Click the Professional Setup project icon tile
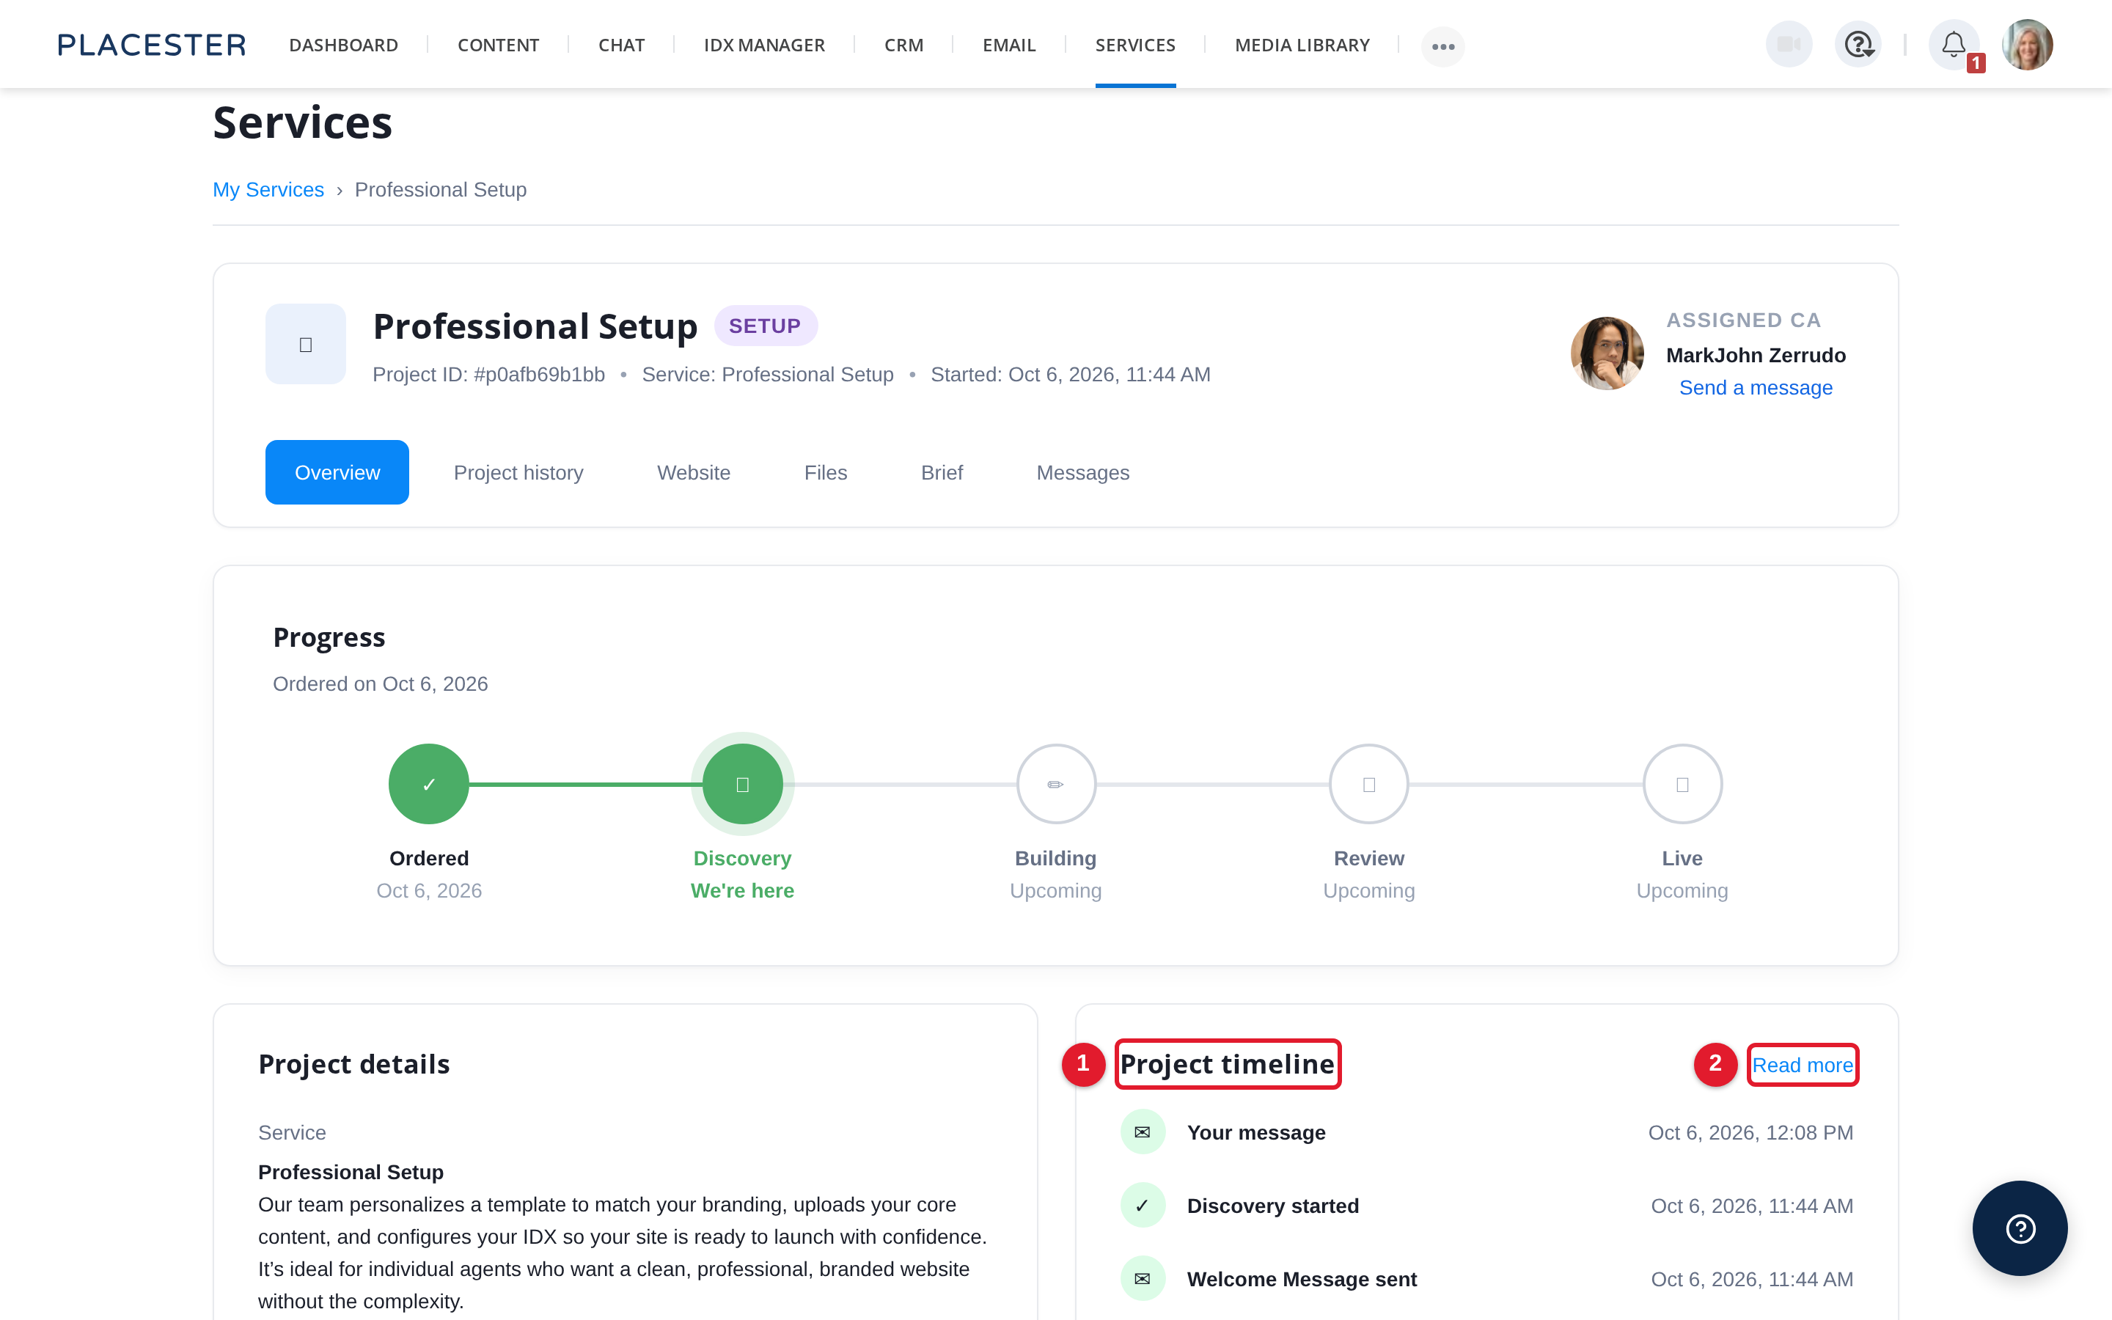The image size is (2112, 1320). click(x=306, y=344)
